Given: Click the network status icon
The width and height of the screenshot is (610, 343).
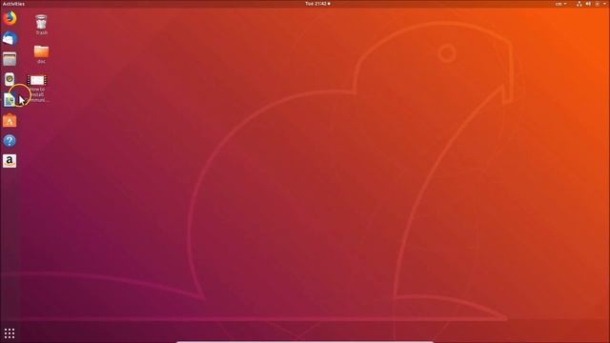Looking at the screenshot, I should (579, 4).
